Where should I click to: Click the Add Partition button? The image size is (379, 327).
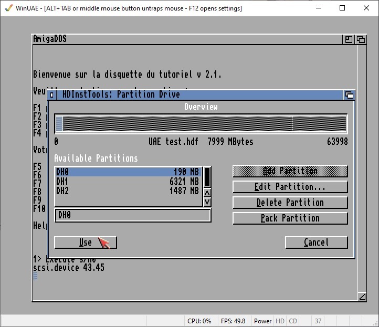(x=290, y=171)
